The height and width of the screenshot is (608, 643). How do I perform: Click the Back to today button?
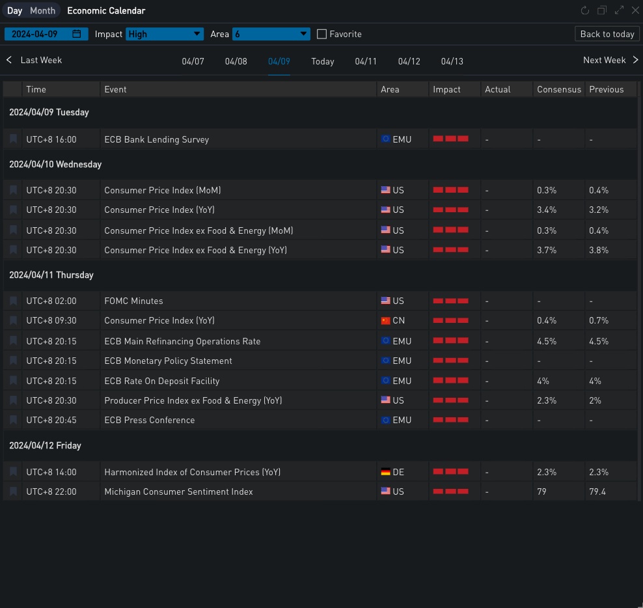coord(607,34)
